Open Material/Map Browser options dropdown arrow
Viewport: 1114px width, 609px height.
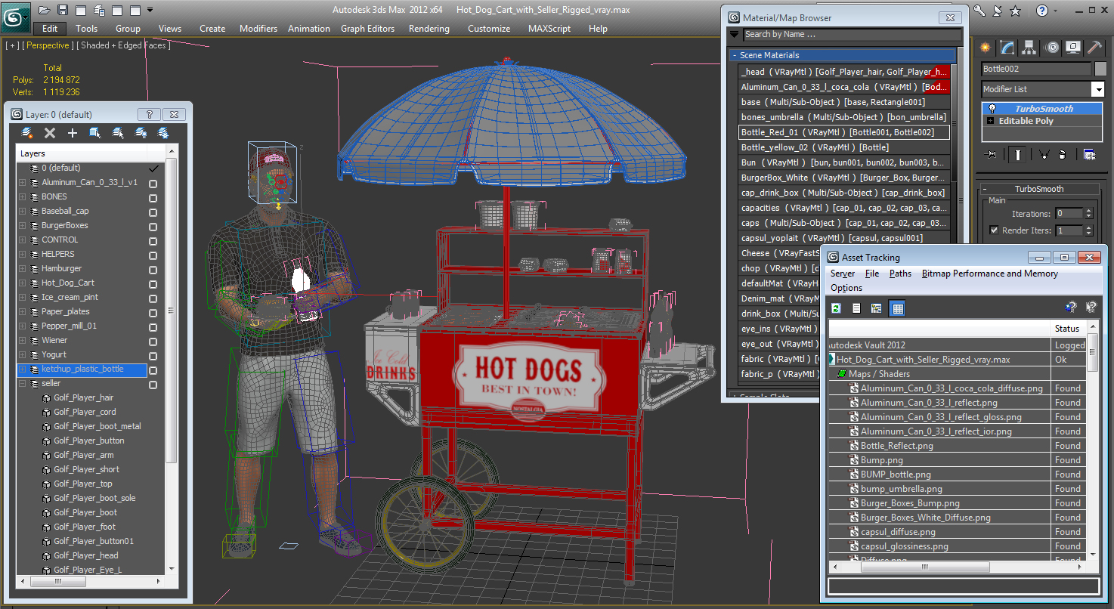(x=734, y=34)
